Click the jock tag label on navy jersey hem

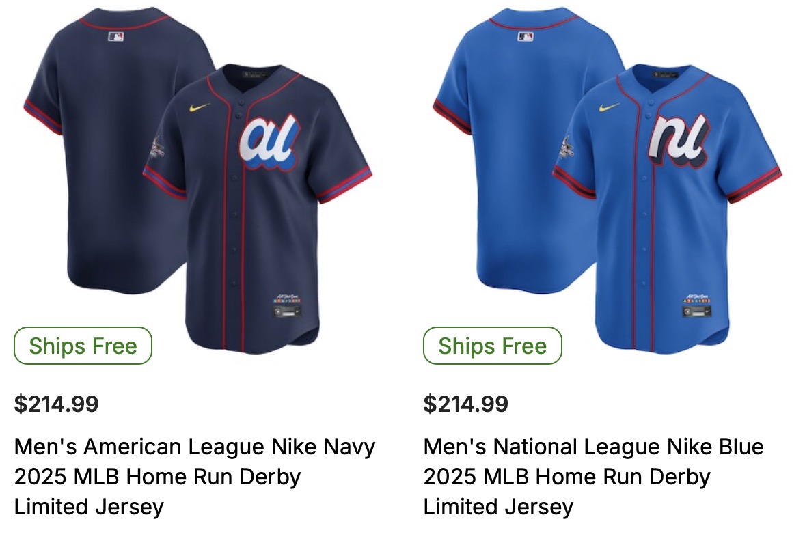point(287,307)
